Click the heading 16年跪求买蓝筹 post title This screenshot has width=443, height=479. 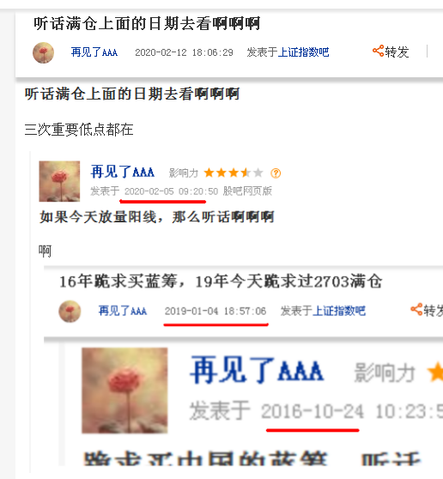(221, 282)
